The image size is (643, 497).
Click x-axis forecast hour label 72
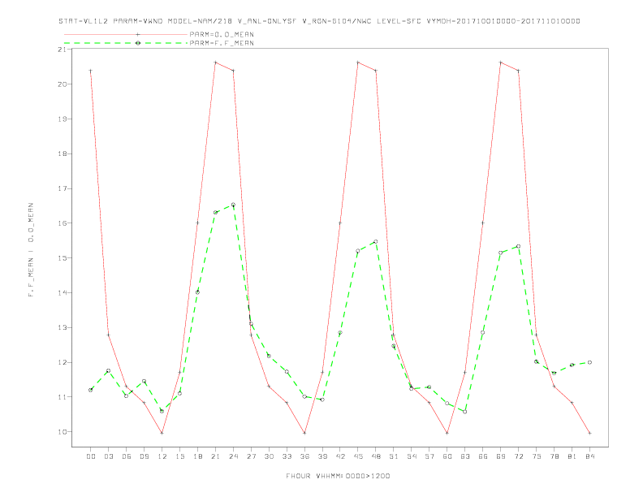[x=518, y=456]
